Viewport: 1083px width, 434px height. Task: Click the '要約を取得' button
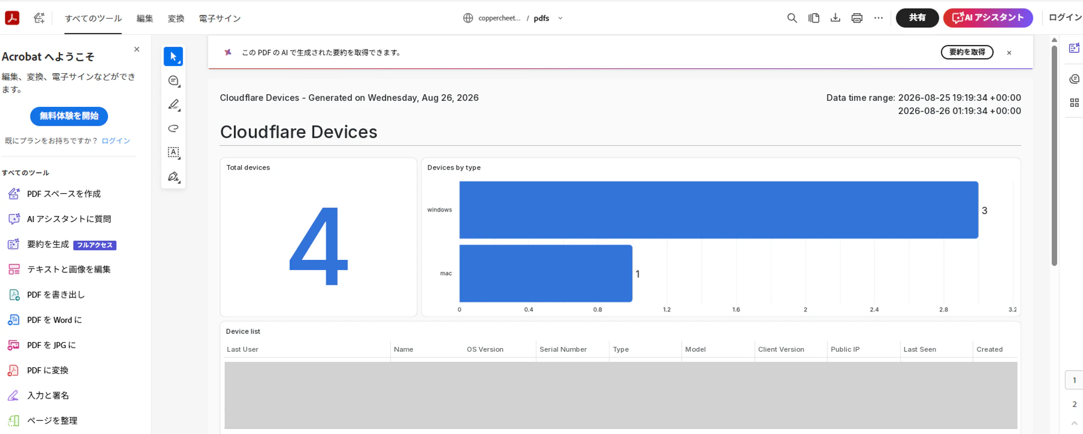pos(967,52)
